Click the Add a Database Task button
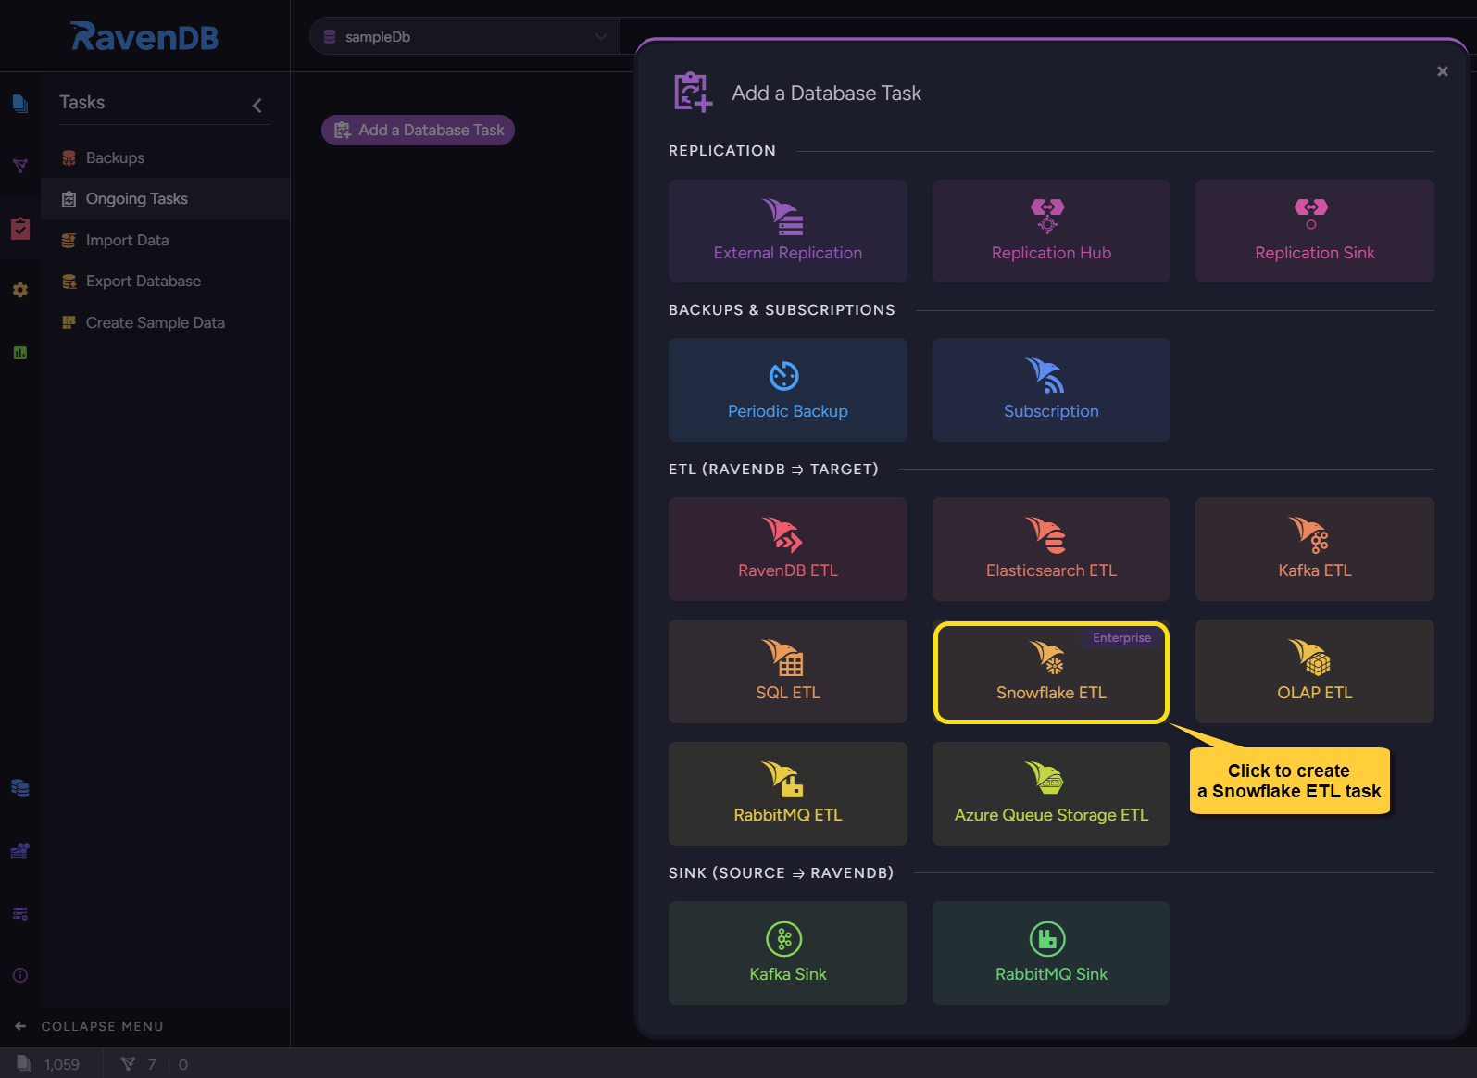Viewport: 1477px width, 1078px height. [418, 130]
